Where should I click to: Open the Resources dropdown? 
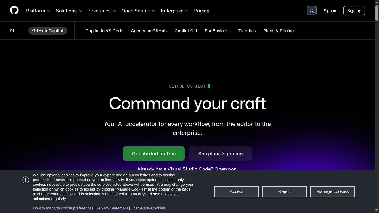pos(102,11)
